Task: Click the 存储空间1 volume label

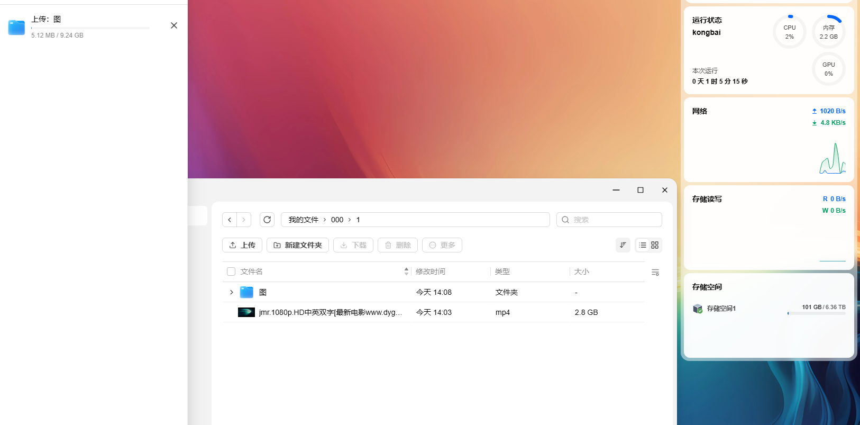Action: tap(721, 309)
